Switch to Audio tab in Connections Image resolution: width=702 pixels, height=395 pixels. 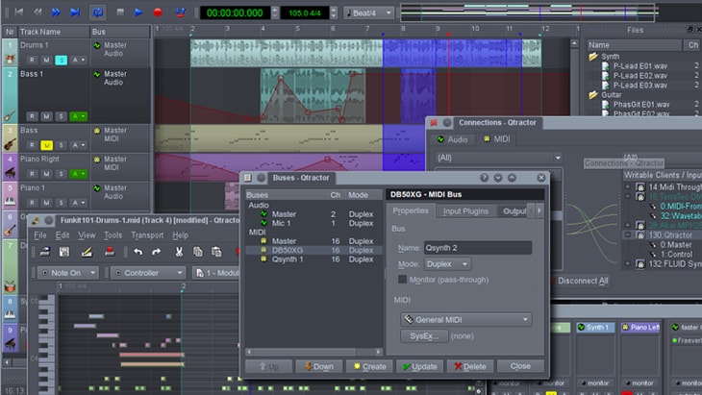452,139
